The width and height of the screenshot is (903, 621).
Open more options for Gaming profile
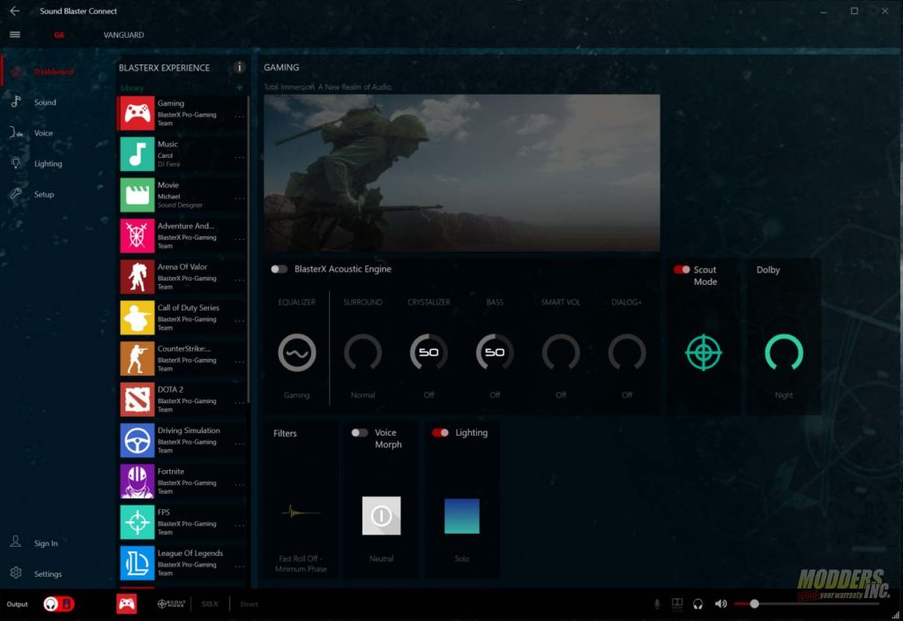coord(240,116)
